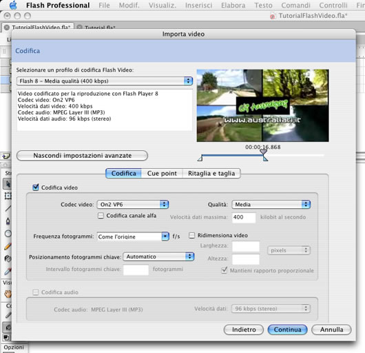This screenshot has width=365, height=353.
Task: Click the Velocità dati massima field
Action: [x=244, y=217]
